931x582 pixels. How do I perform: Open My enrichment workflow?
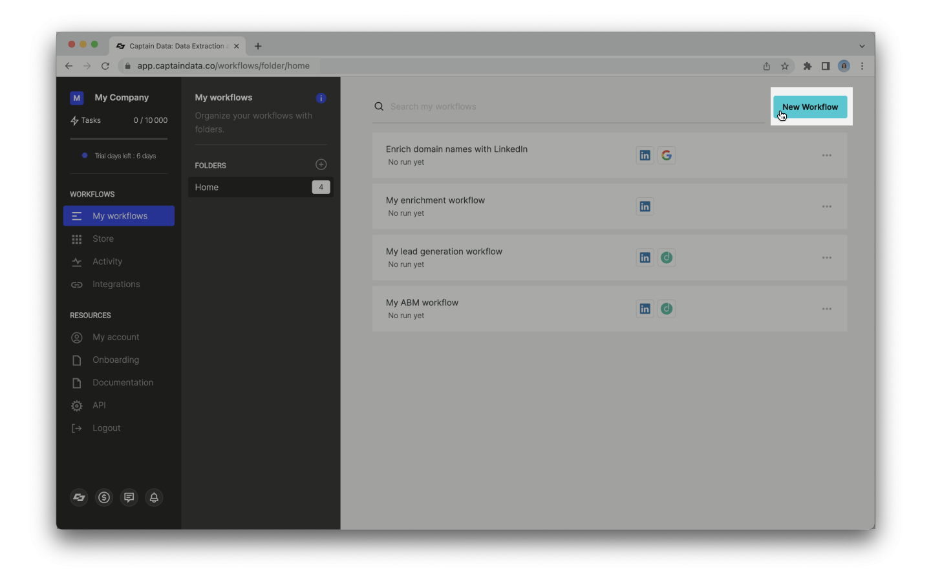[610, 206]
